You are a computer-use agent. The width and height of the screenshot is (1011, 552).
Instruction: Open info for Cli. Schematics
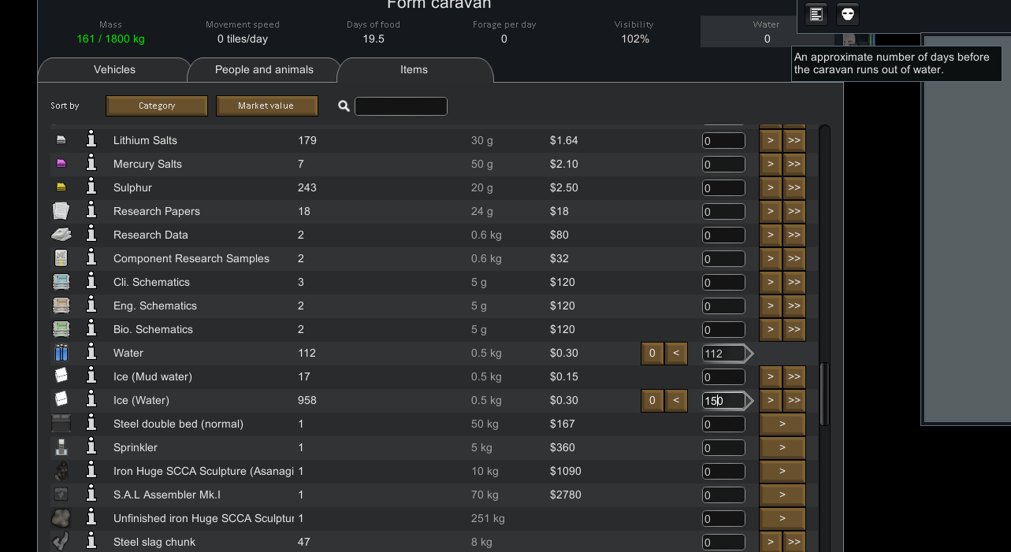(91, 282)
